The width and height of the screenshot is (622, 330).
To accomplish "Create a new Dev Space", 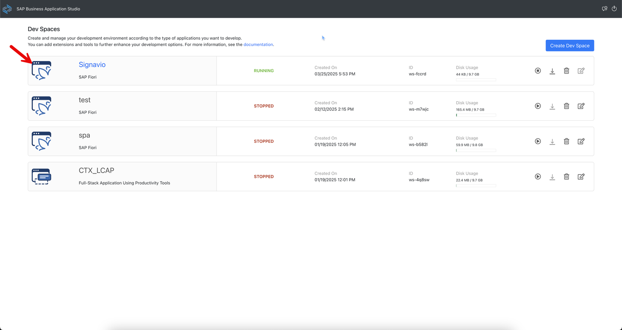I will click(570, 45).
